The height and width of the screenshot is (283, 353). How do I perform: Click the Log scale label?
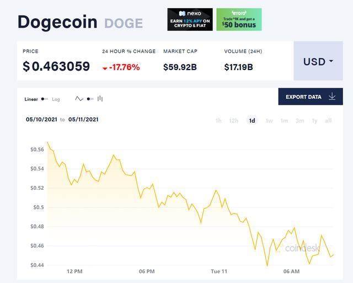56,99
